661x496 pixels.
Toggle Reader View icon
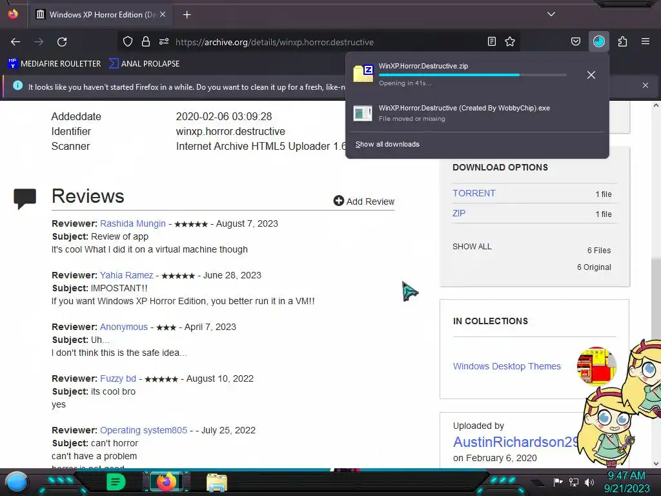491,41
